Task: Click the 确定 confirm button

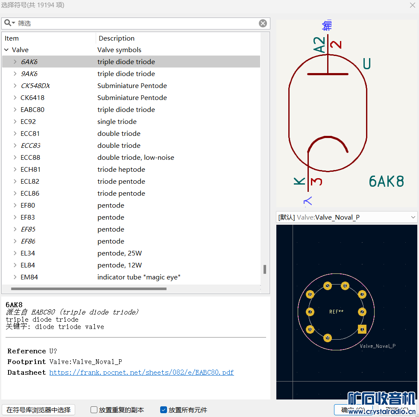Action: (353, 410)
